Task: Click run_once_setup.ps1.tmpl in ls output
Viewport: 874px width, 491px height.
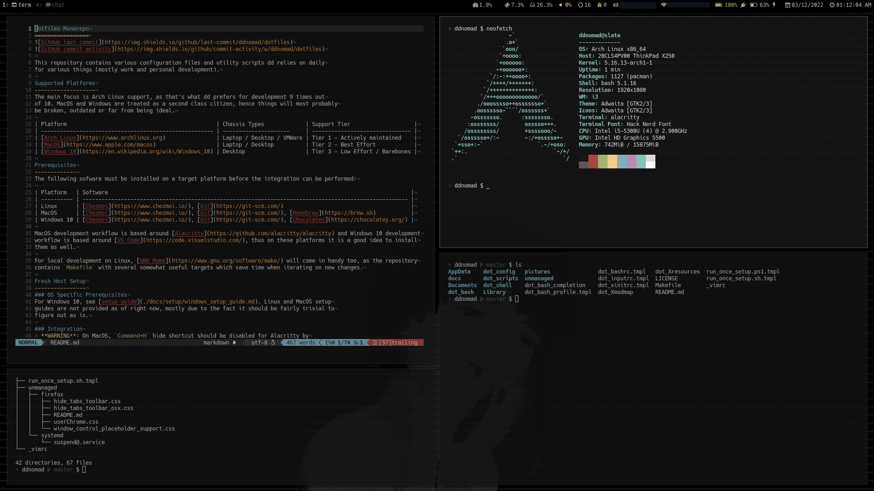Action: [x=743, y=272]
